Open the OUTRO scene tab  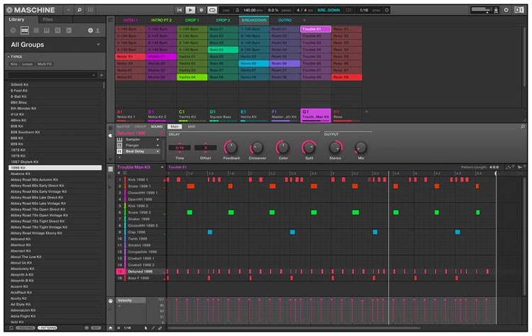(285, 21)
